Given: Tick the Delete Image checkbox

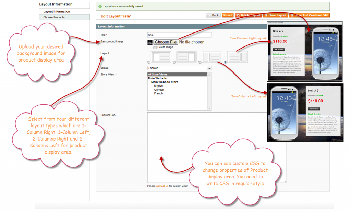Looking at the screenshot, I should (x=155, y=47).
